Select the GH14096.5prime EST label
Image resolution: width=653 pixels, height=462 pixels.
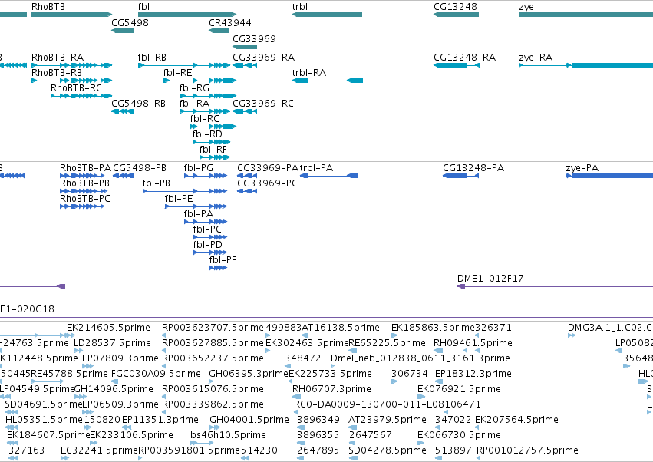[114, 389]
